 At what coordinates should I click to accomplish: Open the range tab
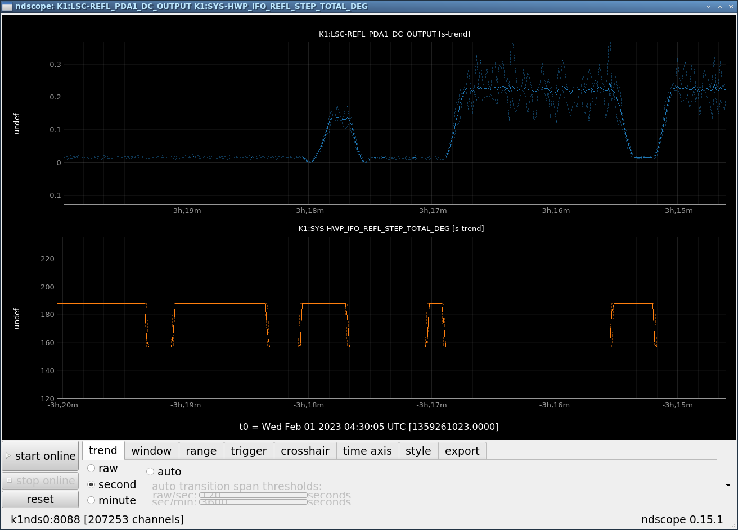201,451
